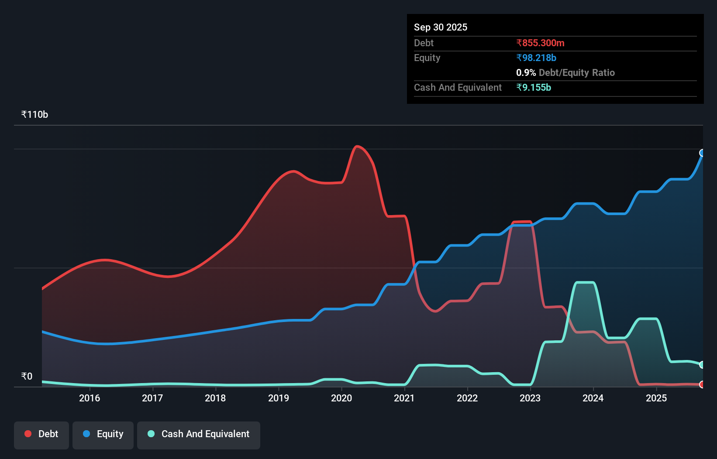Toggle the Debt series legend button
The height and width of the screenshot is (459, 717).
click(x=41, y=435)
